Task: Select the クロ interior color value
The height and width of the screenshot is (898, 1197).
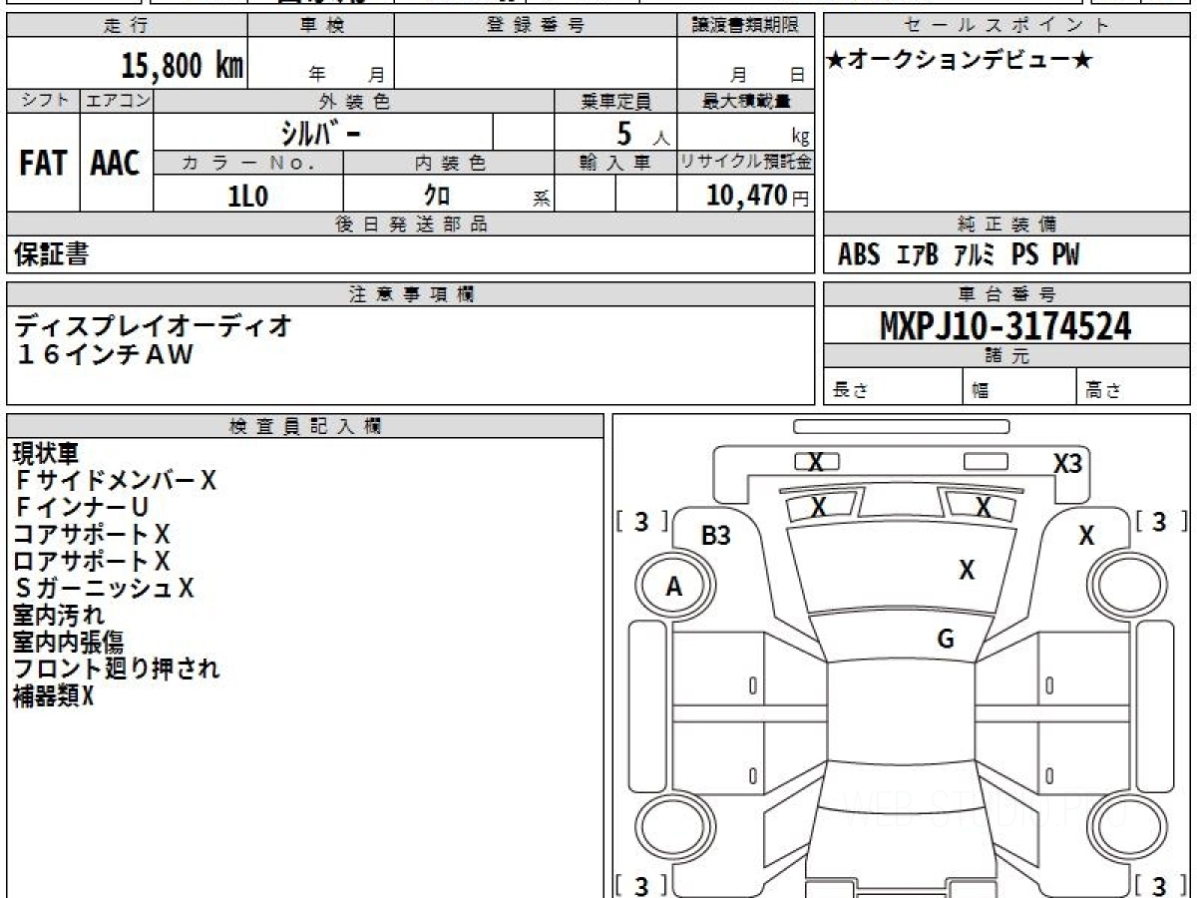Action: [x=438, y=196]
